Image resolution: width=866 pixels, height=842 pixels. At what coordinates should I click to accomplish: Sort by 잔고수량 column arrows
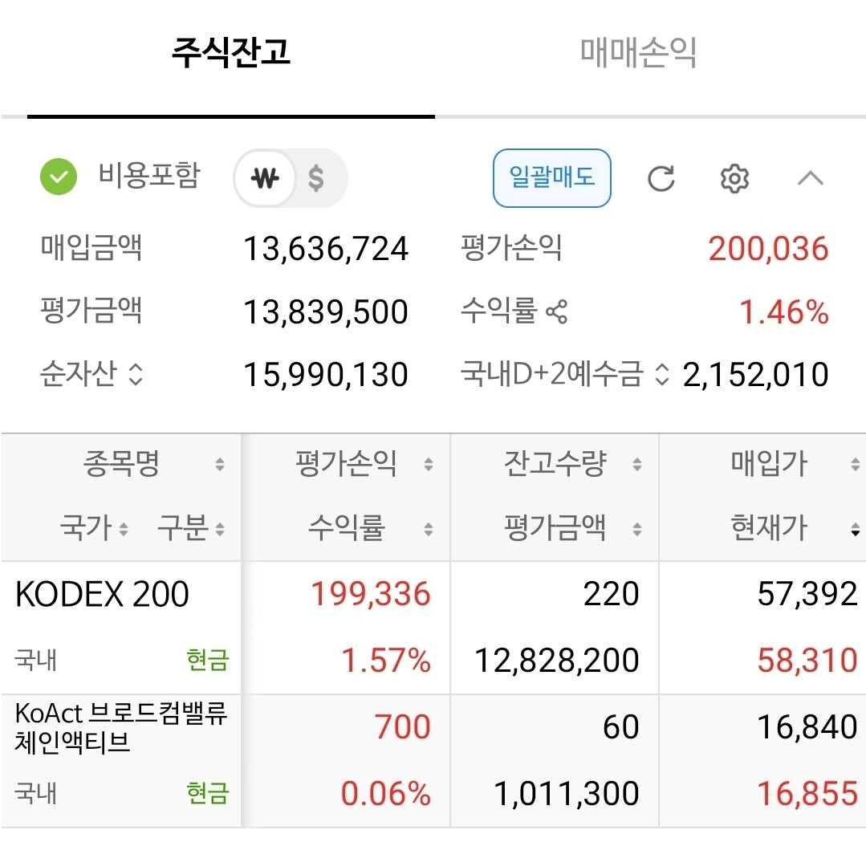[x=636, y=464]
